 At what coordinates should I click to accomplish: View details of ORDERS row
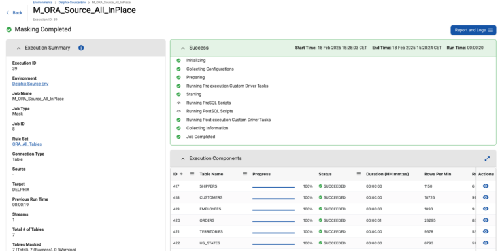point(486,220)
